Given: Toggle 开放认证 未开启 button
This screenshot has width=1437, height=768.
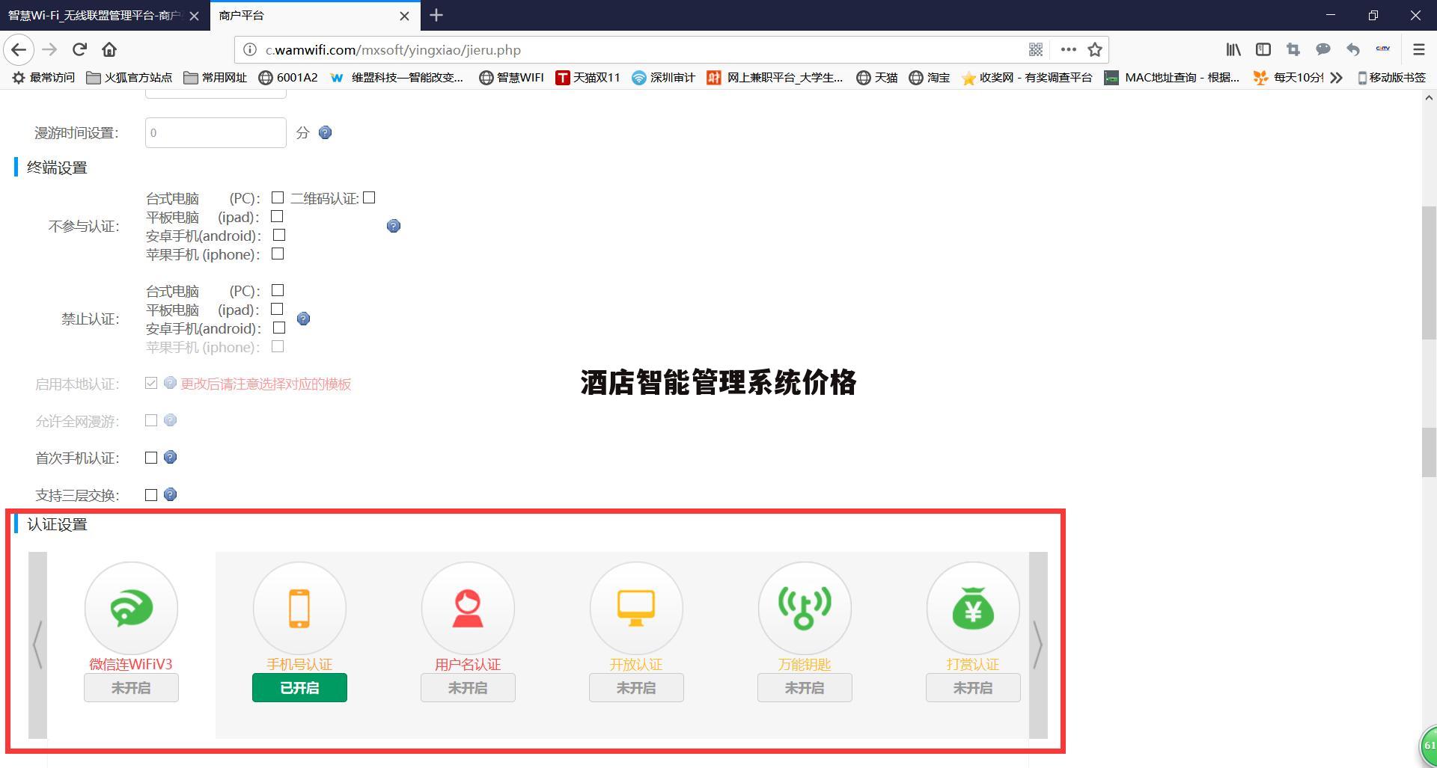Looking at the screenshot, I should pyautogui.click(x=636, y=688).
